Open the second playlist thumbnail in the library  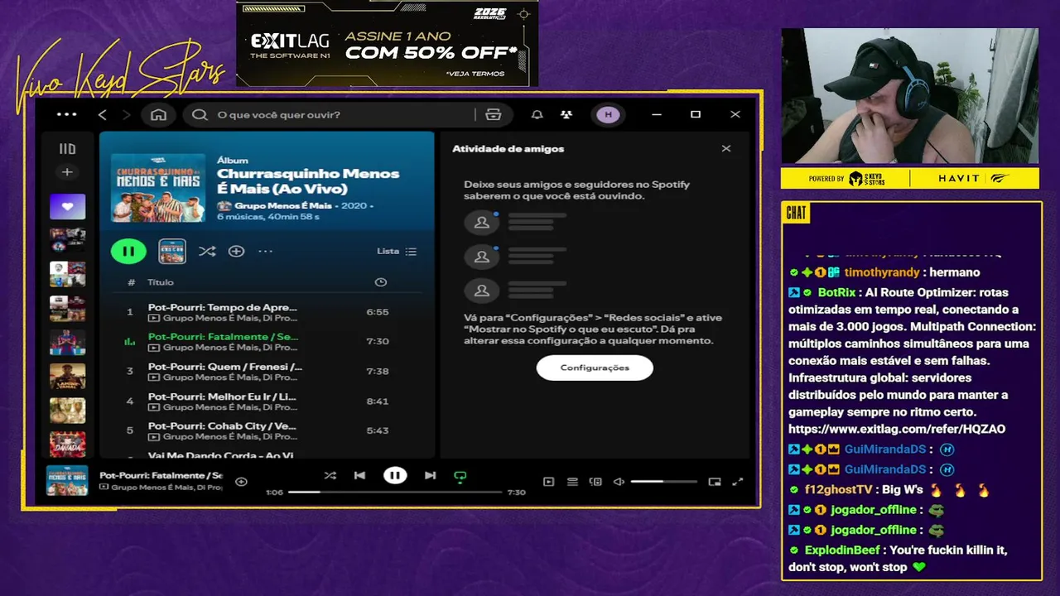pyautogui.click(x=67, y=240)
